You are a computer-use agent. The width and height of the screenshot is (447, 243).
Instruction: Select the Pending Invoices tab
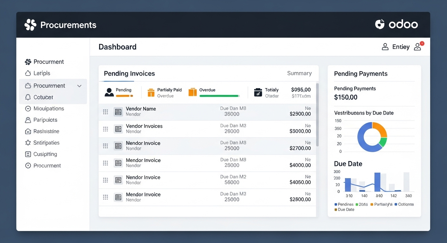[x=129, y=74]
